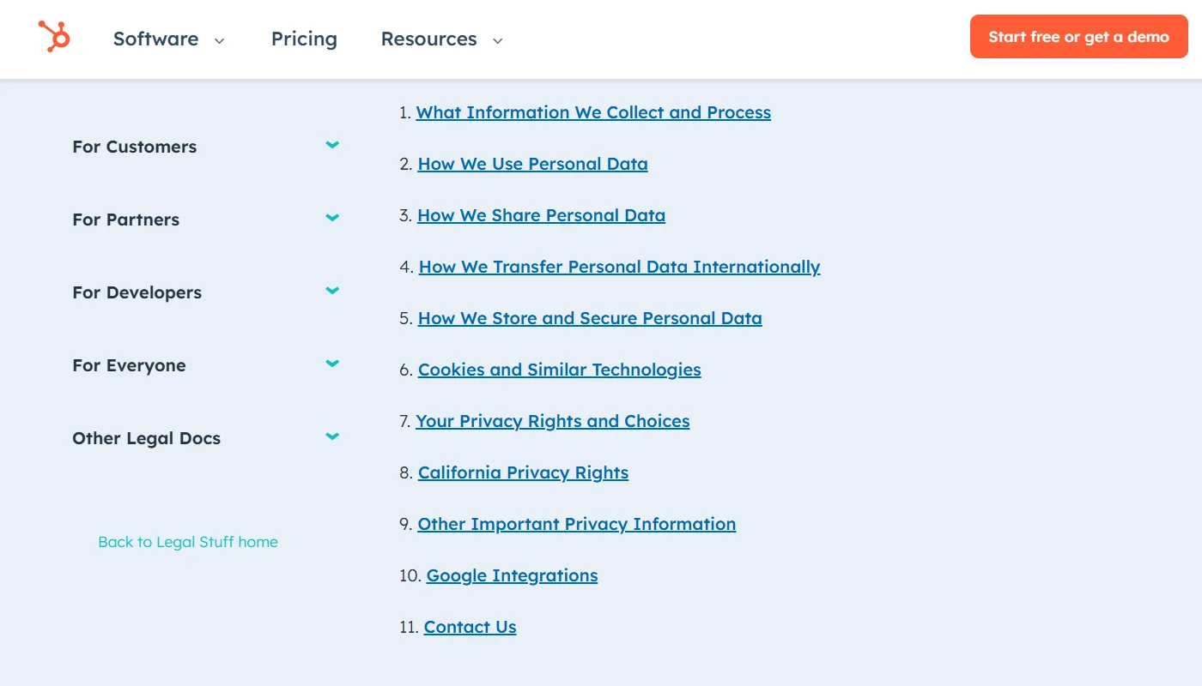Expand the For Developers section

[332, 291]
